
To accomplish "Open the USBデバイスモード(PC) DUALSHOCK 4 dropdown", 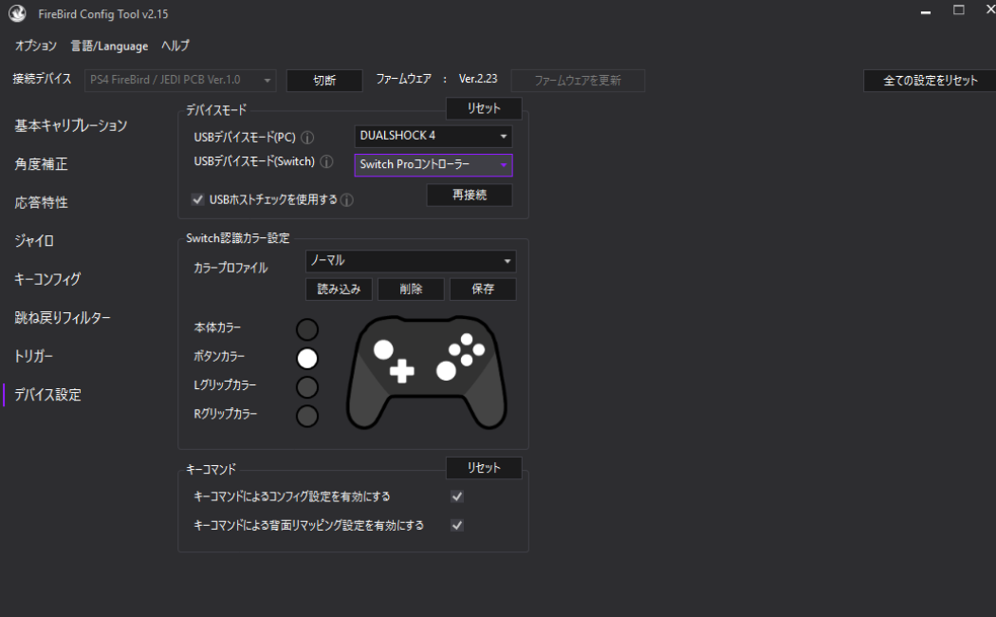I will click(x=433, y=136).
